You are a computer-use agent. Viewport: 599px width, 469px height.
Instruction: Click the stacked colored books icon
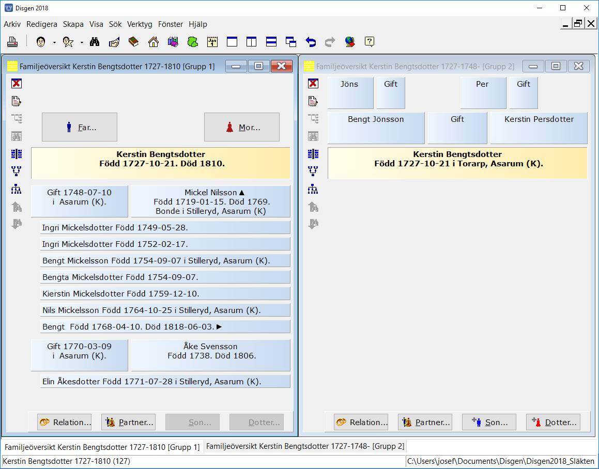tap(173, 42)
